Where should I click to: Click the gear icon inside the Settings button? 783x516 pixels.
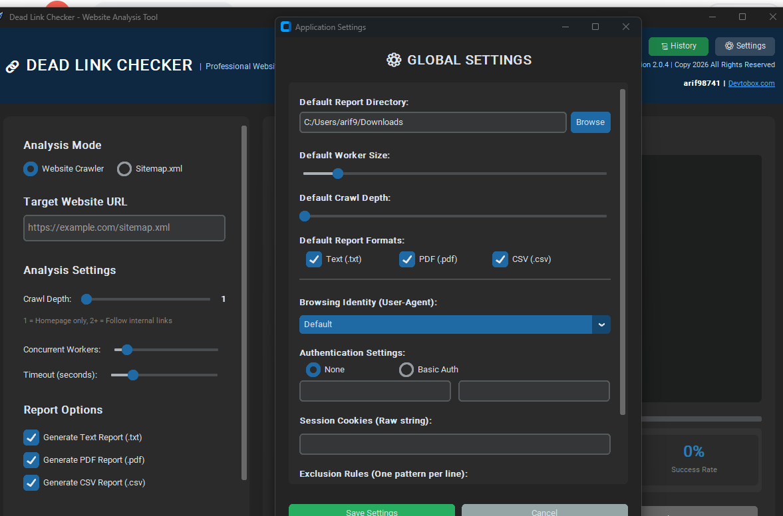point(729,46)
